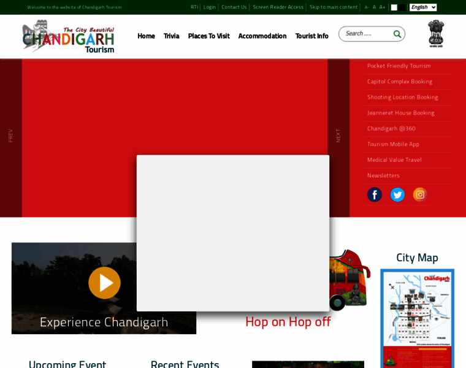466x368 pixels.
Task: Open Capitol Complex Booking link
Action: (x=399, y=82)
